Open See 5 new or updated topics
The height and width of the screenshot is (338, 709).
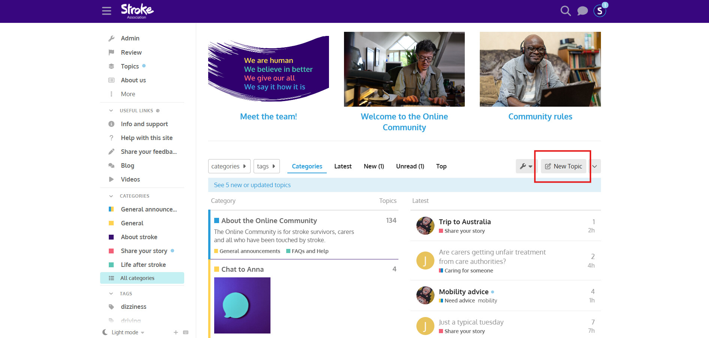(252, 185)
